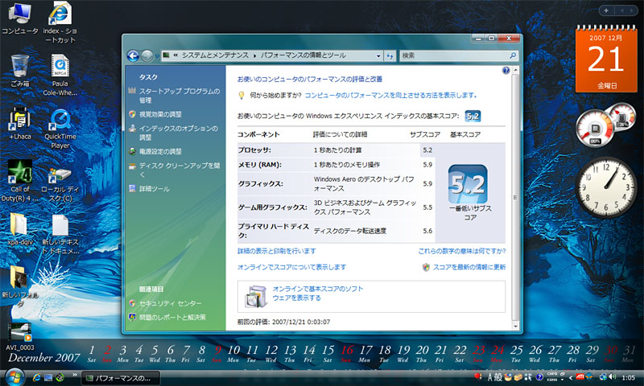The width and height of the screenshot is (644, 386).
Task: Select the QuickTime Player desktop icon
Action: pos(60,128)
